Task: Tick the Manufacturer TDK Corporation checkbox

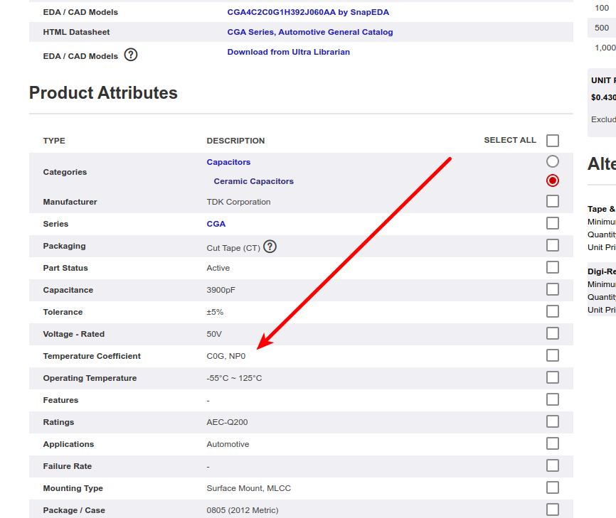Action: coord(553,201)
